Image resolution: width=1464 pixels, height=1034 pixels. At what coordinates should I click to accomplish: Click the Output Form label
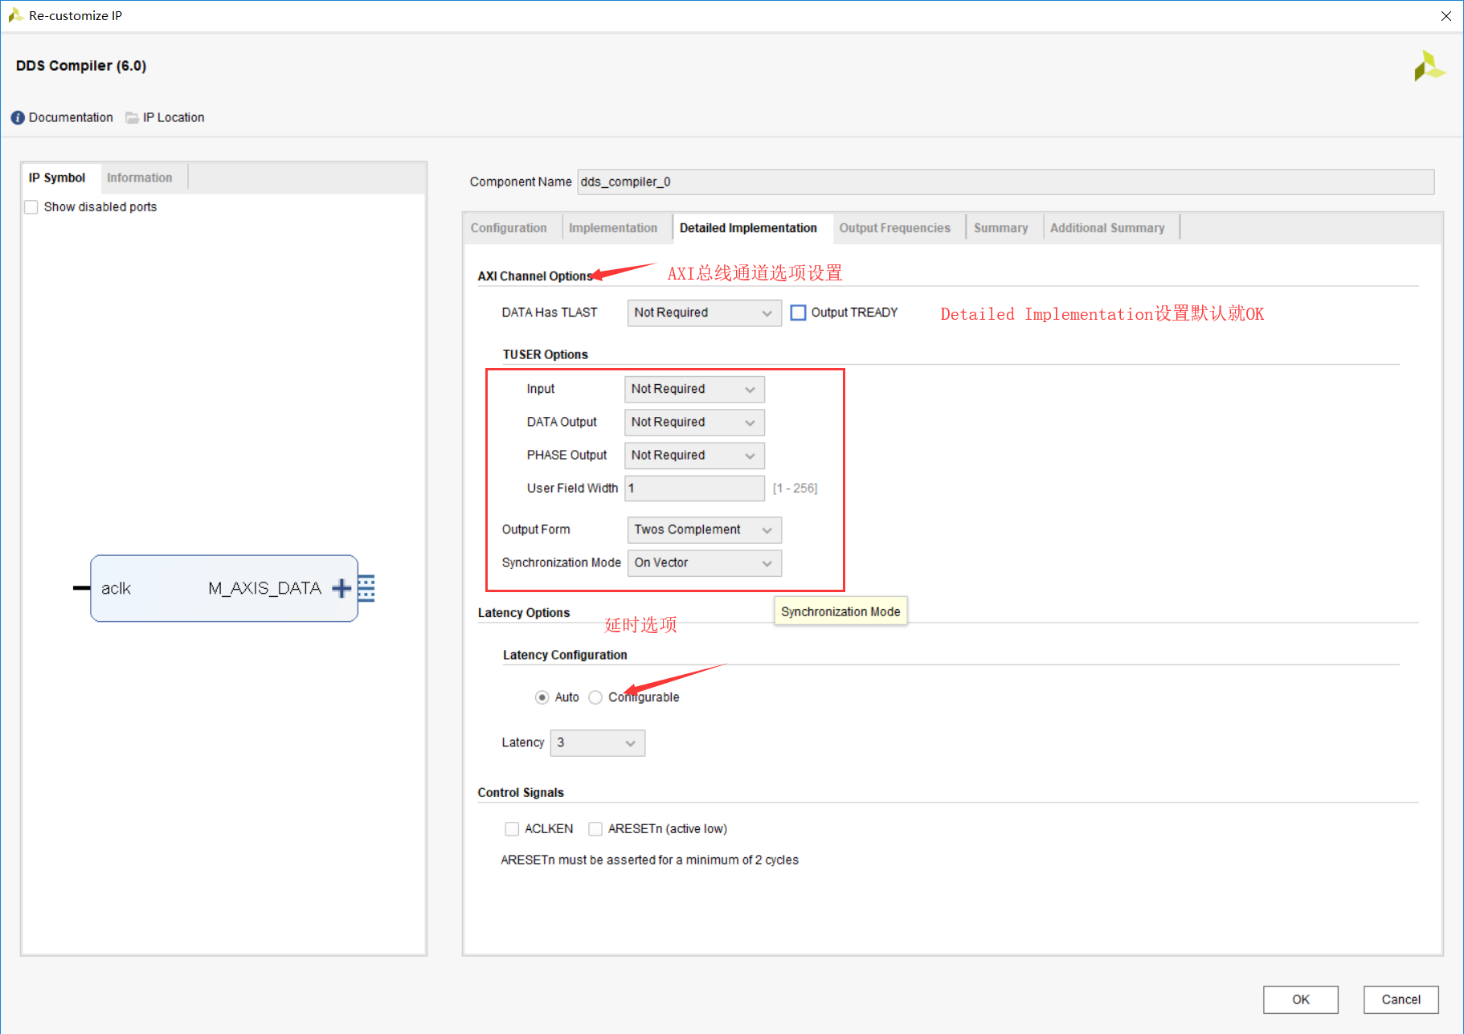tap(536, 529)
